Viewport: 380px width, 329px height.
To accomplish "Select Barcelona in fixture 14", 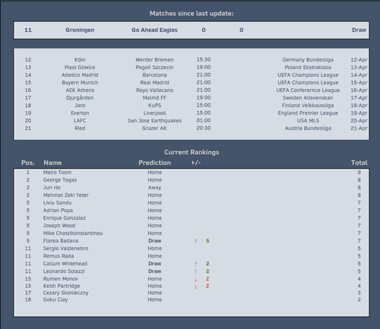I will (x=154, y=75).
